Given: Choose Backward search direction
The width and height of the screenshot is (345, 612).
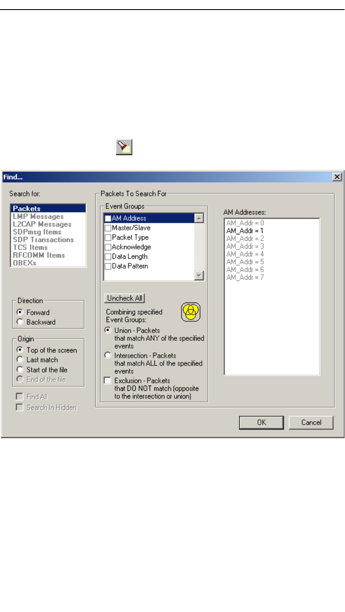Looking at the screenshot, I should pyautogui.click(x=19, y=322).
